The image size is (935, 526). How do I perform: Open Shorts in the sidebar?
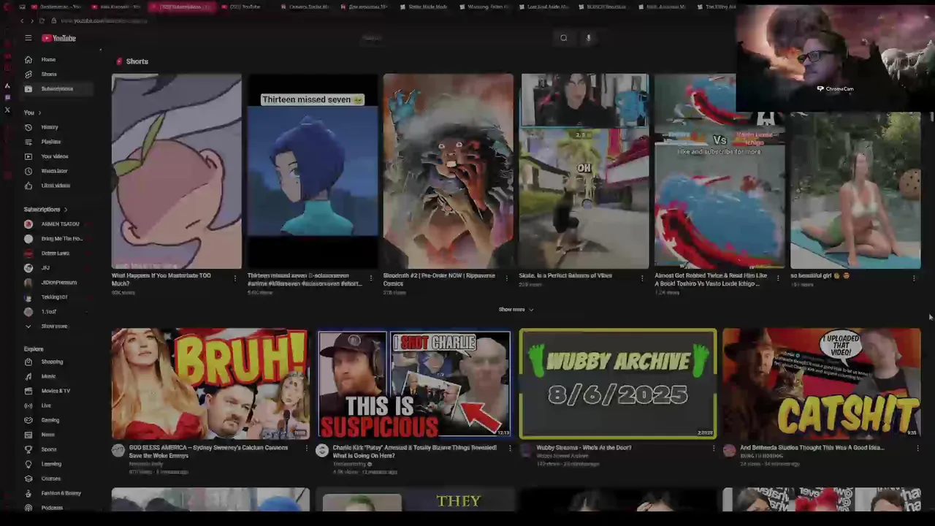[48, 74]
